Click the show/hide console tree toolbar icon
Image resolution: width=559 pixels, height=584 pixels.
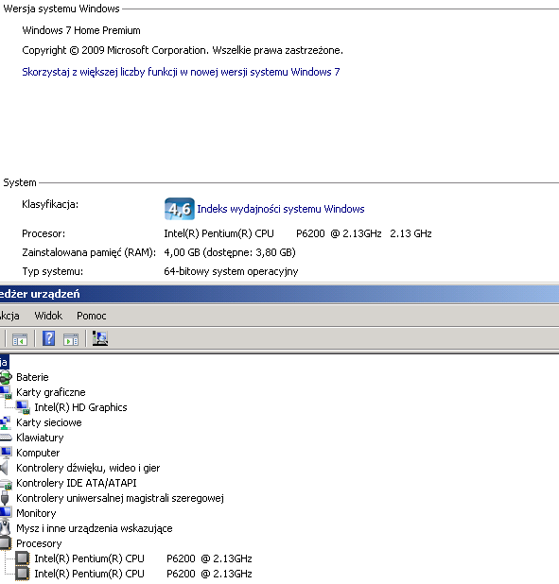(x=20, y=339)
